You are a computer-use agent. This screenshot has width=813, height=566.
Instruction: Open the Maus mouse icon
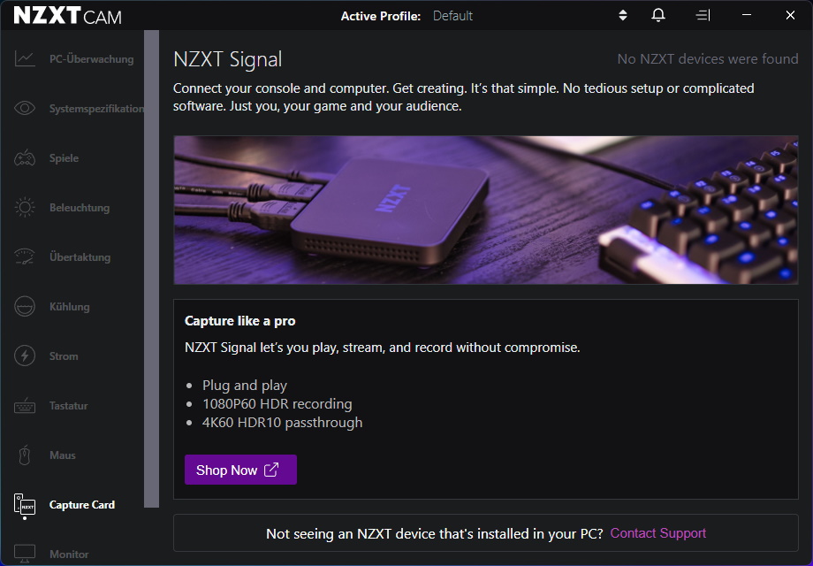tap(27, 455)
